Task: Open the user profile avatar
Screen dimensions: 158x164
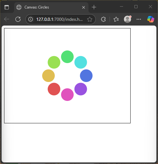Action: tap(127, 19)
